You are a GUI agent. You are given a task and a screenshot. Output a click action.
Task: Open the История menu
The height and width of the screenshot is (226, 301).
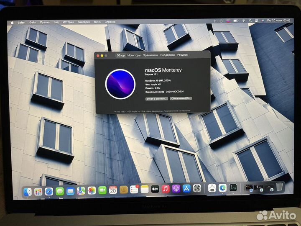tap(68, 22)
